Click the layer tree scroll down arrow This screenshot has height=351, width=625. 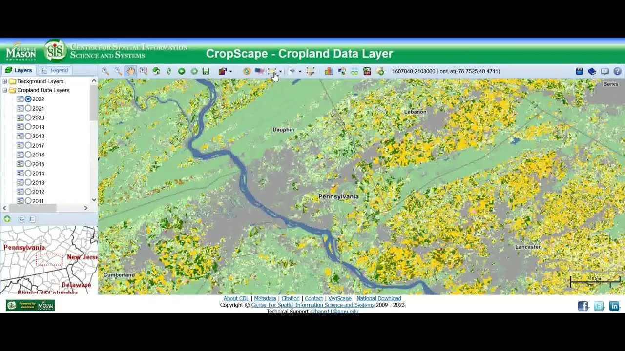[94, 200]
